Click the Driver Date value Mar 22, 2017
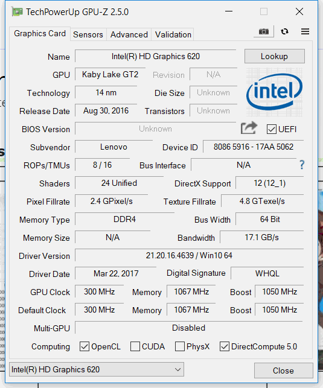Image resolution: width=323 pixels, height=388 pixels. pos(116,273)
